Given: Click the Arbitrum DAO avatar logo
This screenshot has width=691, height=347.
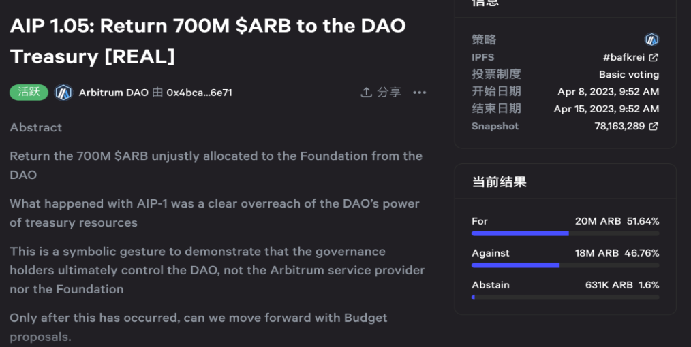Looking at the screenshot, I should click(63, 93).
